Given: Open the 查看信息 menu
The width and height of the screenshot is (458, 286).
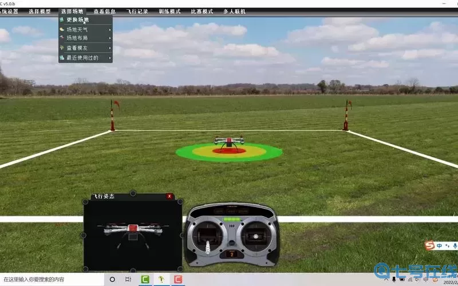Looking at the screenshot, I should 104,11.
